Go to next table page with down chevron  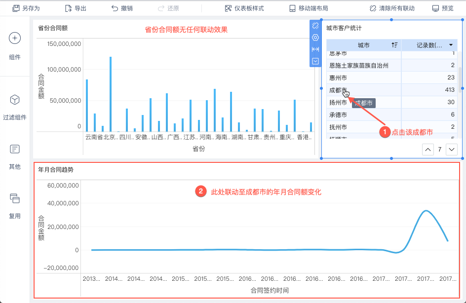pyautogui.click(x=451, y=150)
